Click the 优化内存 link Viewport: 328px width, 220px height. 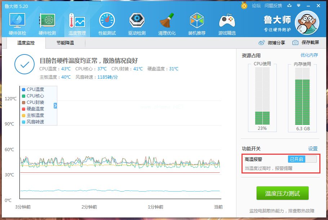pyautogui.click(x=309, y=55)
